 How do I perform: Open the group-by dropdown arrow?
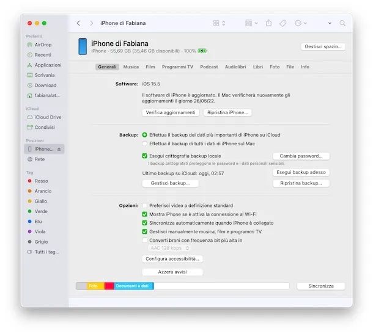256,23
